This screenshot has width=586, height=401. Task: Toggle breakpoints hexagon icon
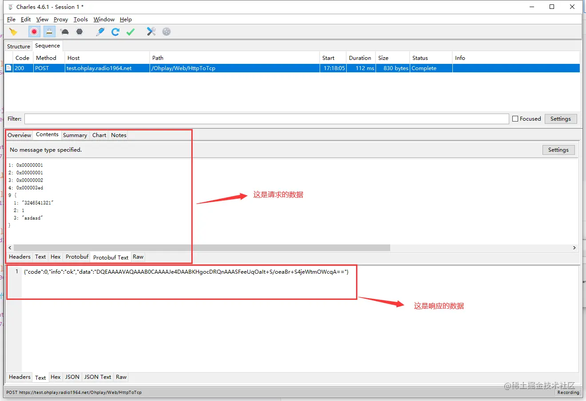pos(79,32)
